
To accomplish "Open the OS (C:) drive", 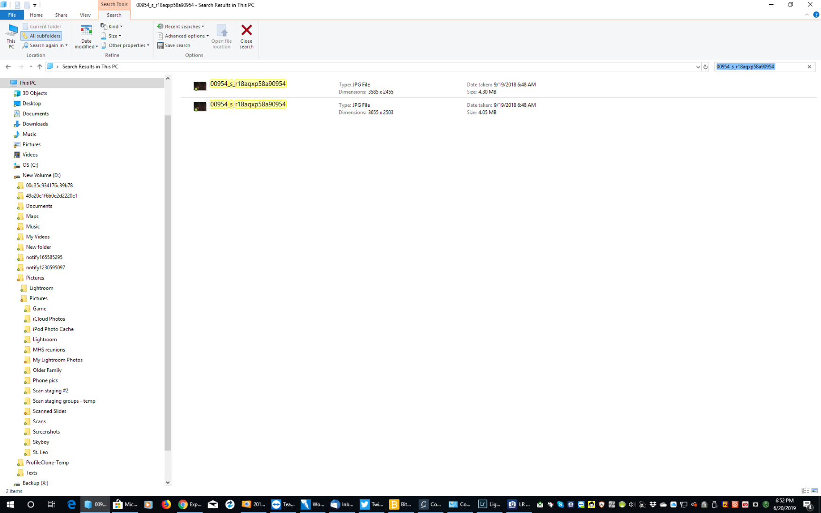I will 30,165.
